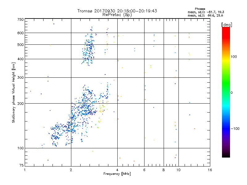247x185 pixels.
Task: Click the phase colorbar strip
Action: pos(226,92)
